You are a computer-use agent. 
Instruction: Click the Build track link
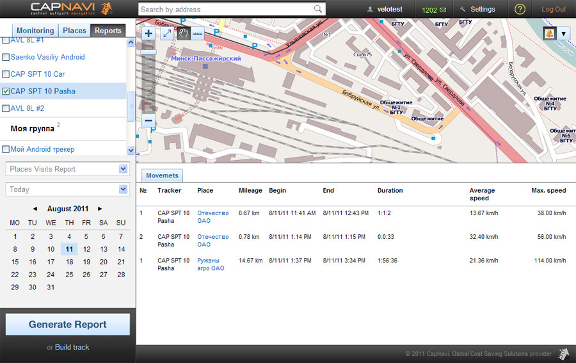72,347
